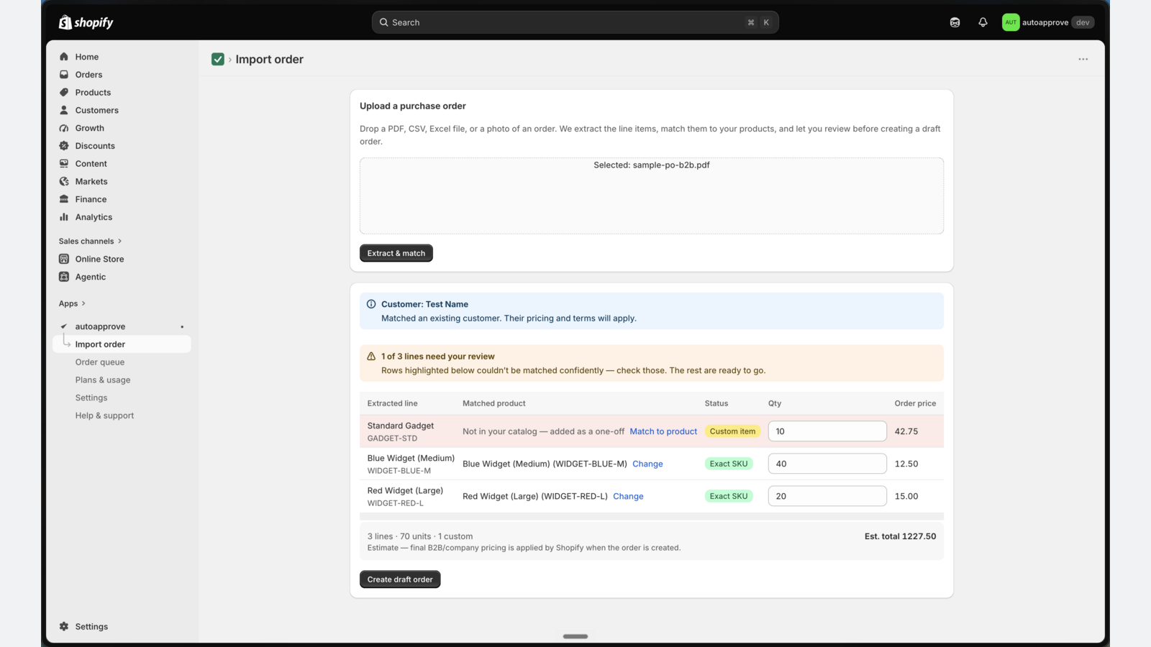Click Selected: sample-po-b2b.pdf text

click(652, 165)
